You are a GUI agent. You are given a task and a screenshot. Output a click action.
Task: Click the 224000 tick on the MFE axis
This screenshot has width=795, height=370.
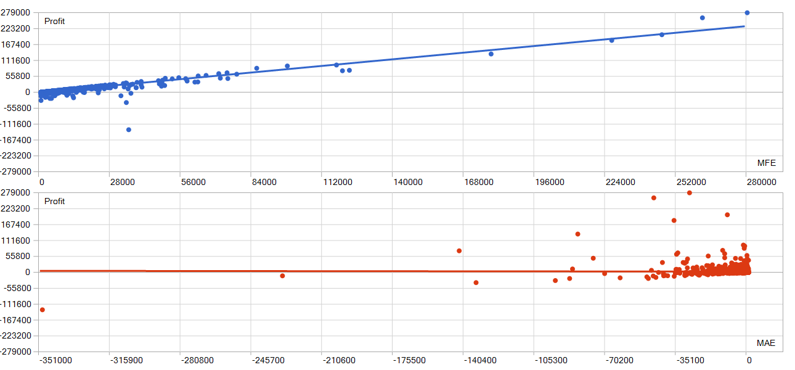coord(621,183)
